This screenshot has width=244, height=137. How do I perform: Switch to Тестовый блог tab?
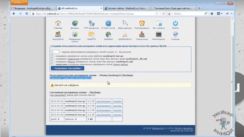point(173,8)
